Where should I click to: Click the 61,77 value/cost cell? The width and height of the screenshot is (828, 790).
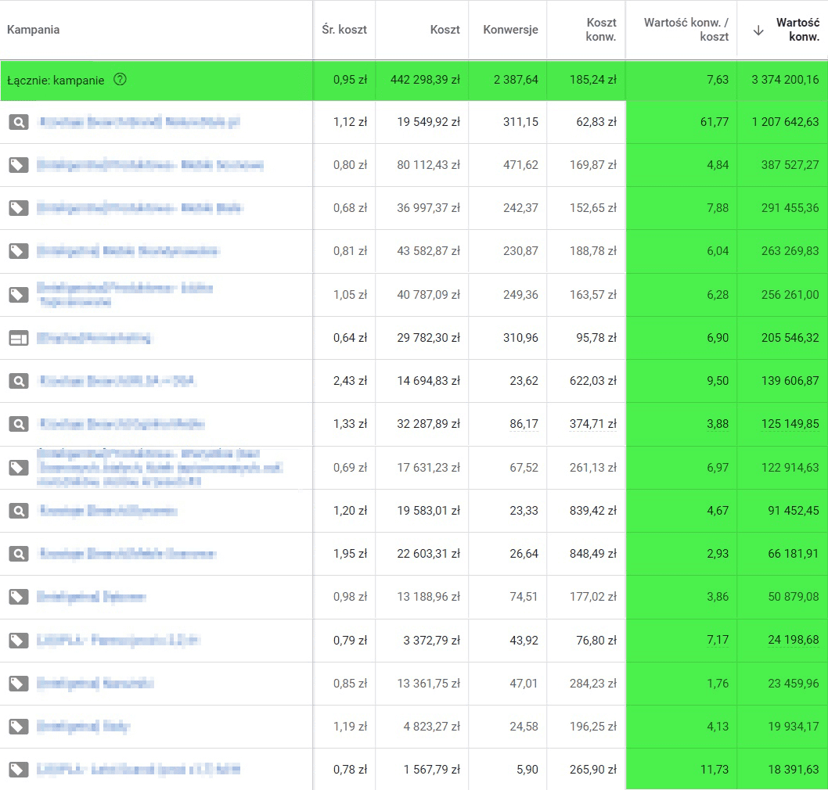click(715, 122)
